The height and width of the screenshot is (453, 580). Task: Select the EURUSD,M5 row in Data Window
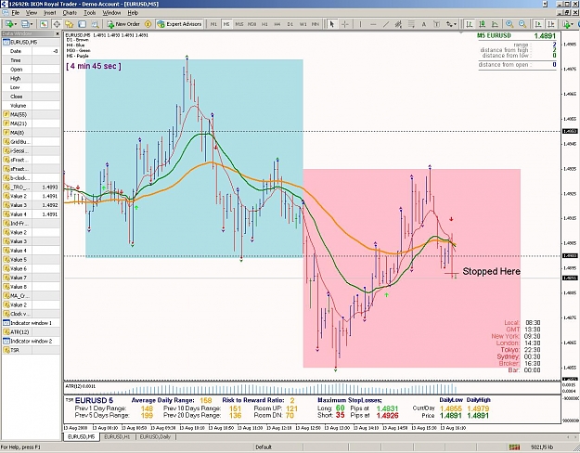[x=31, y=42]
